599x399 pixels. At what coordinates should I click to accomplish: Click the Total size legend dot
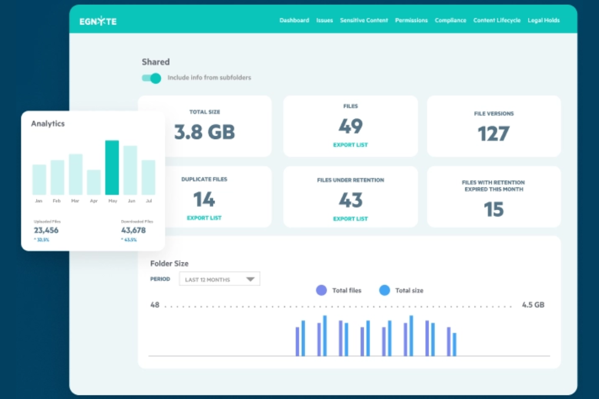[x=384, y=290]
